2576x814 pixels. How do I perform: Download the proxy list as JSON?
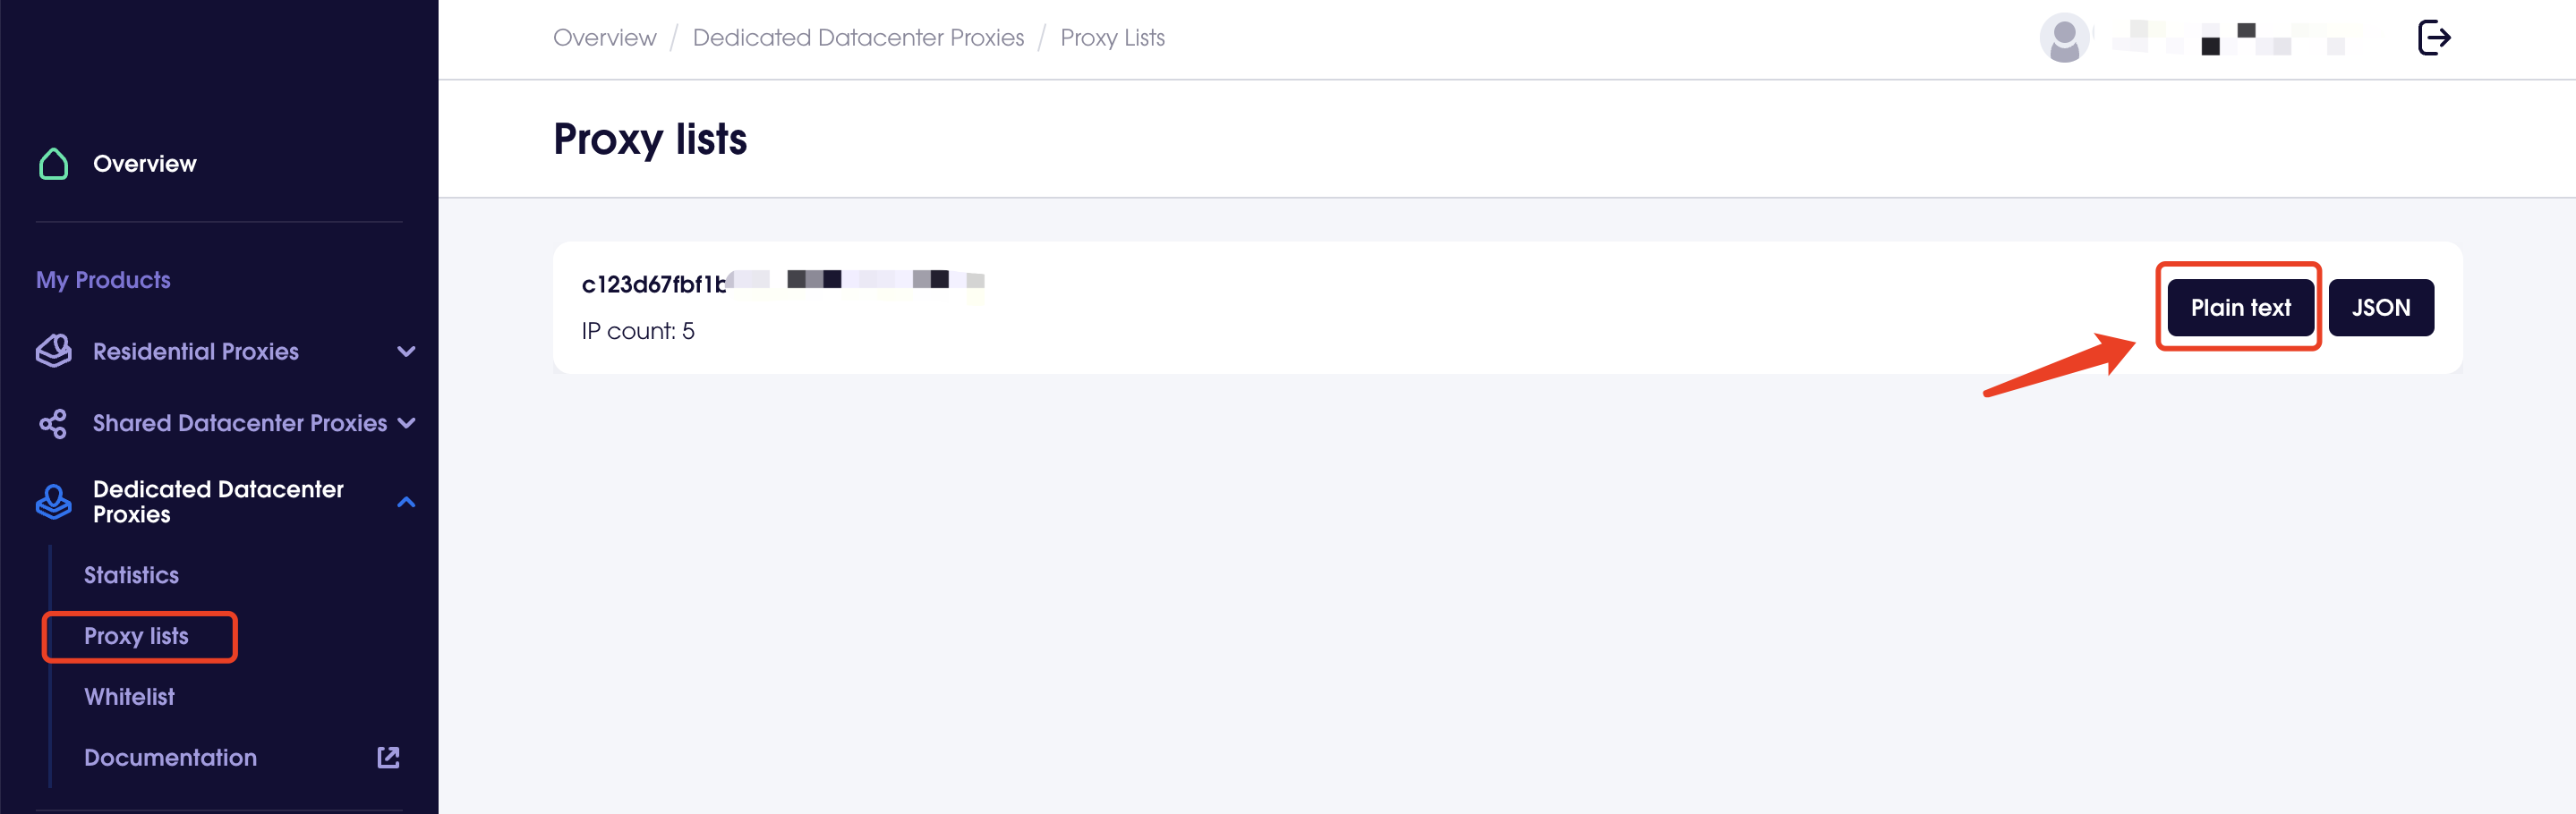click(2380, 308)
